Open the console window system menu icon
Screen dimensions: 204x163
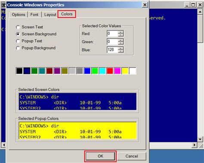tap(3, 5)
